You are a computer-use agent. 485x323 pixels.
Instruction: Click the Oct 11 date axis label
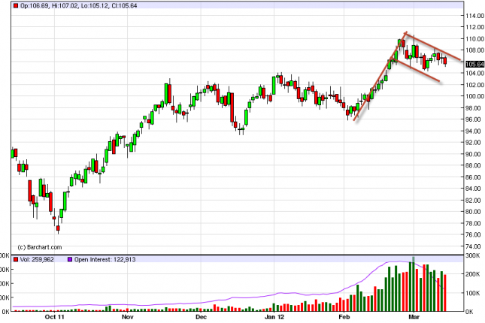click(x=54, y=317)
